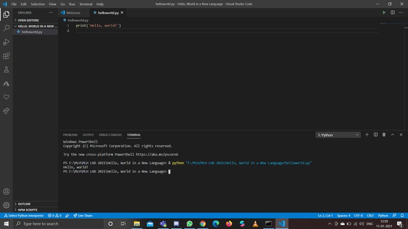
Task: Open WhatsApp from the taskbar
Action: coord(189,223)
